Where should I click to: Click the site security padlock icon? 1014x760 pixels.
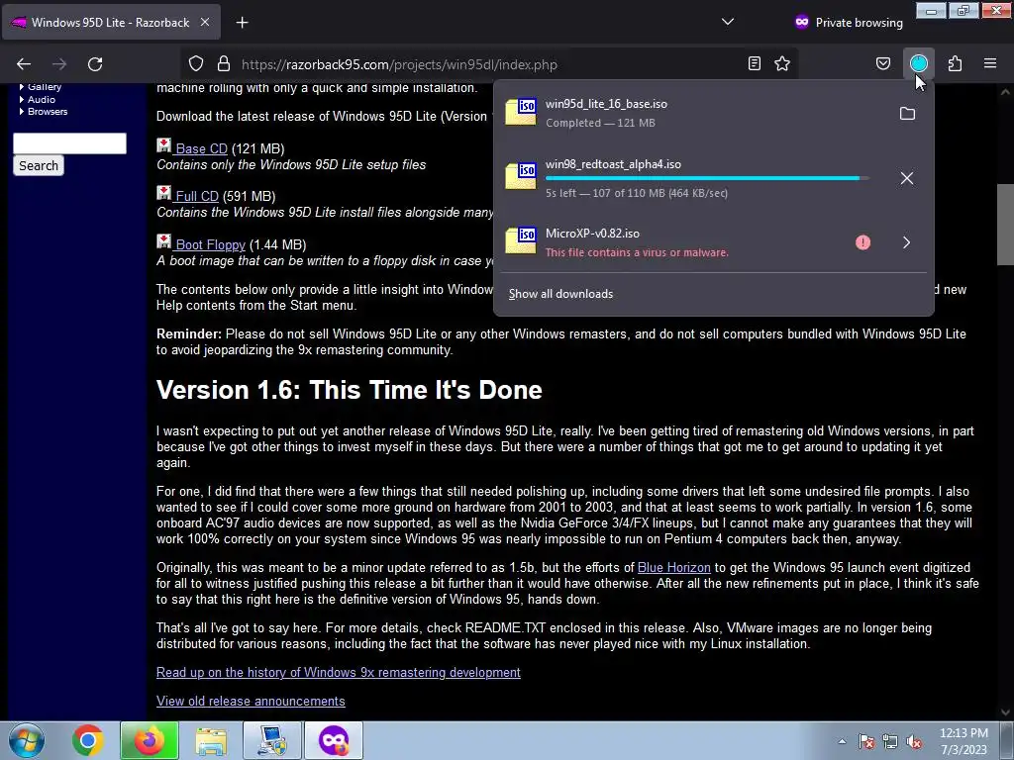click(224, 64)
